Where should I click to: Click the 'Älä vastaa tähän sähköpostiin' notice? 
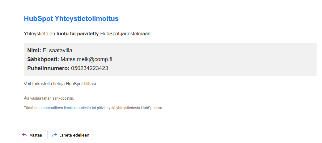coord(49,98)
